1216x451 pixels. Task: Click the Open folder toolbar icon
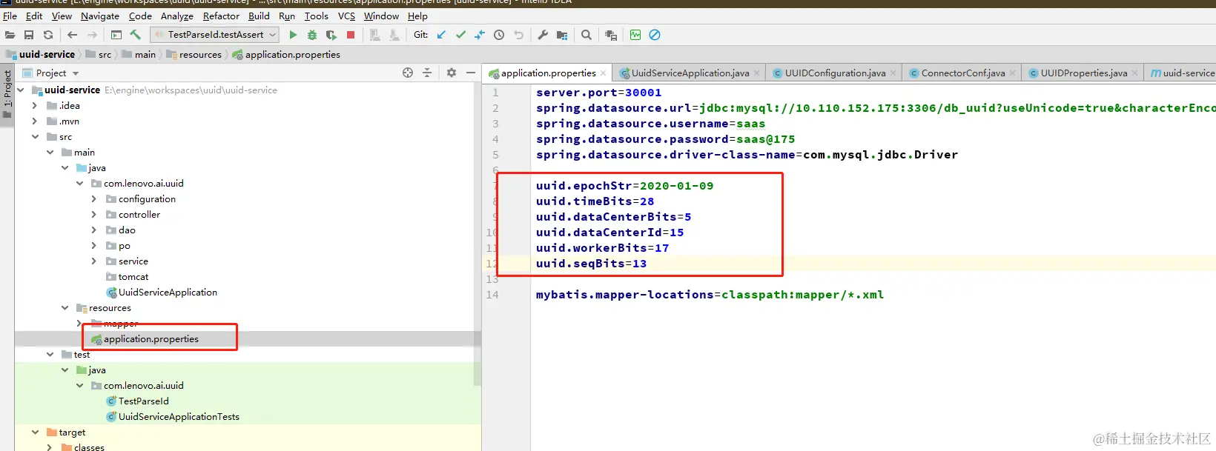(x=10, y=35)
